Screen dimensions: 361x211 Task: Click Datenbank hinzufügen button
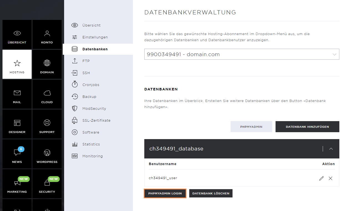307,127
